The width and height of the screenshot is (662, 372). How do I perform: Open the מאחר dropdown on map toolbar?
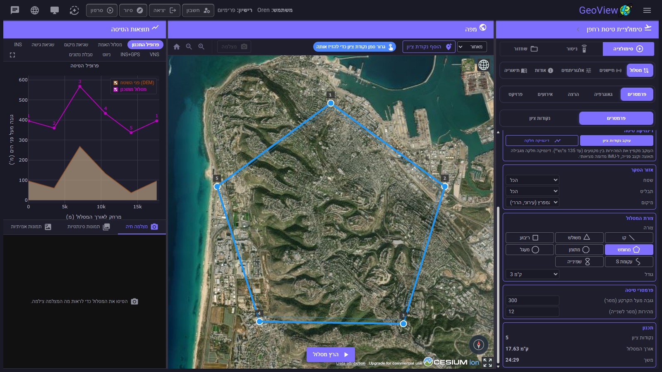472,47
